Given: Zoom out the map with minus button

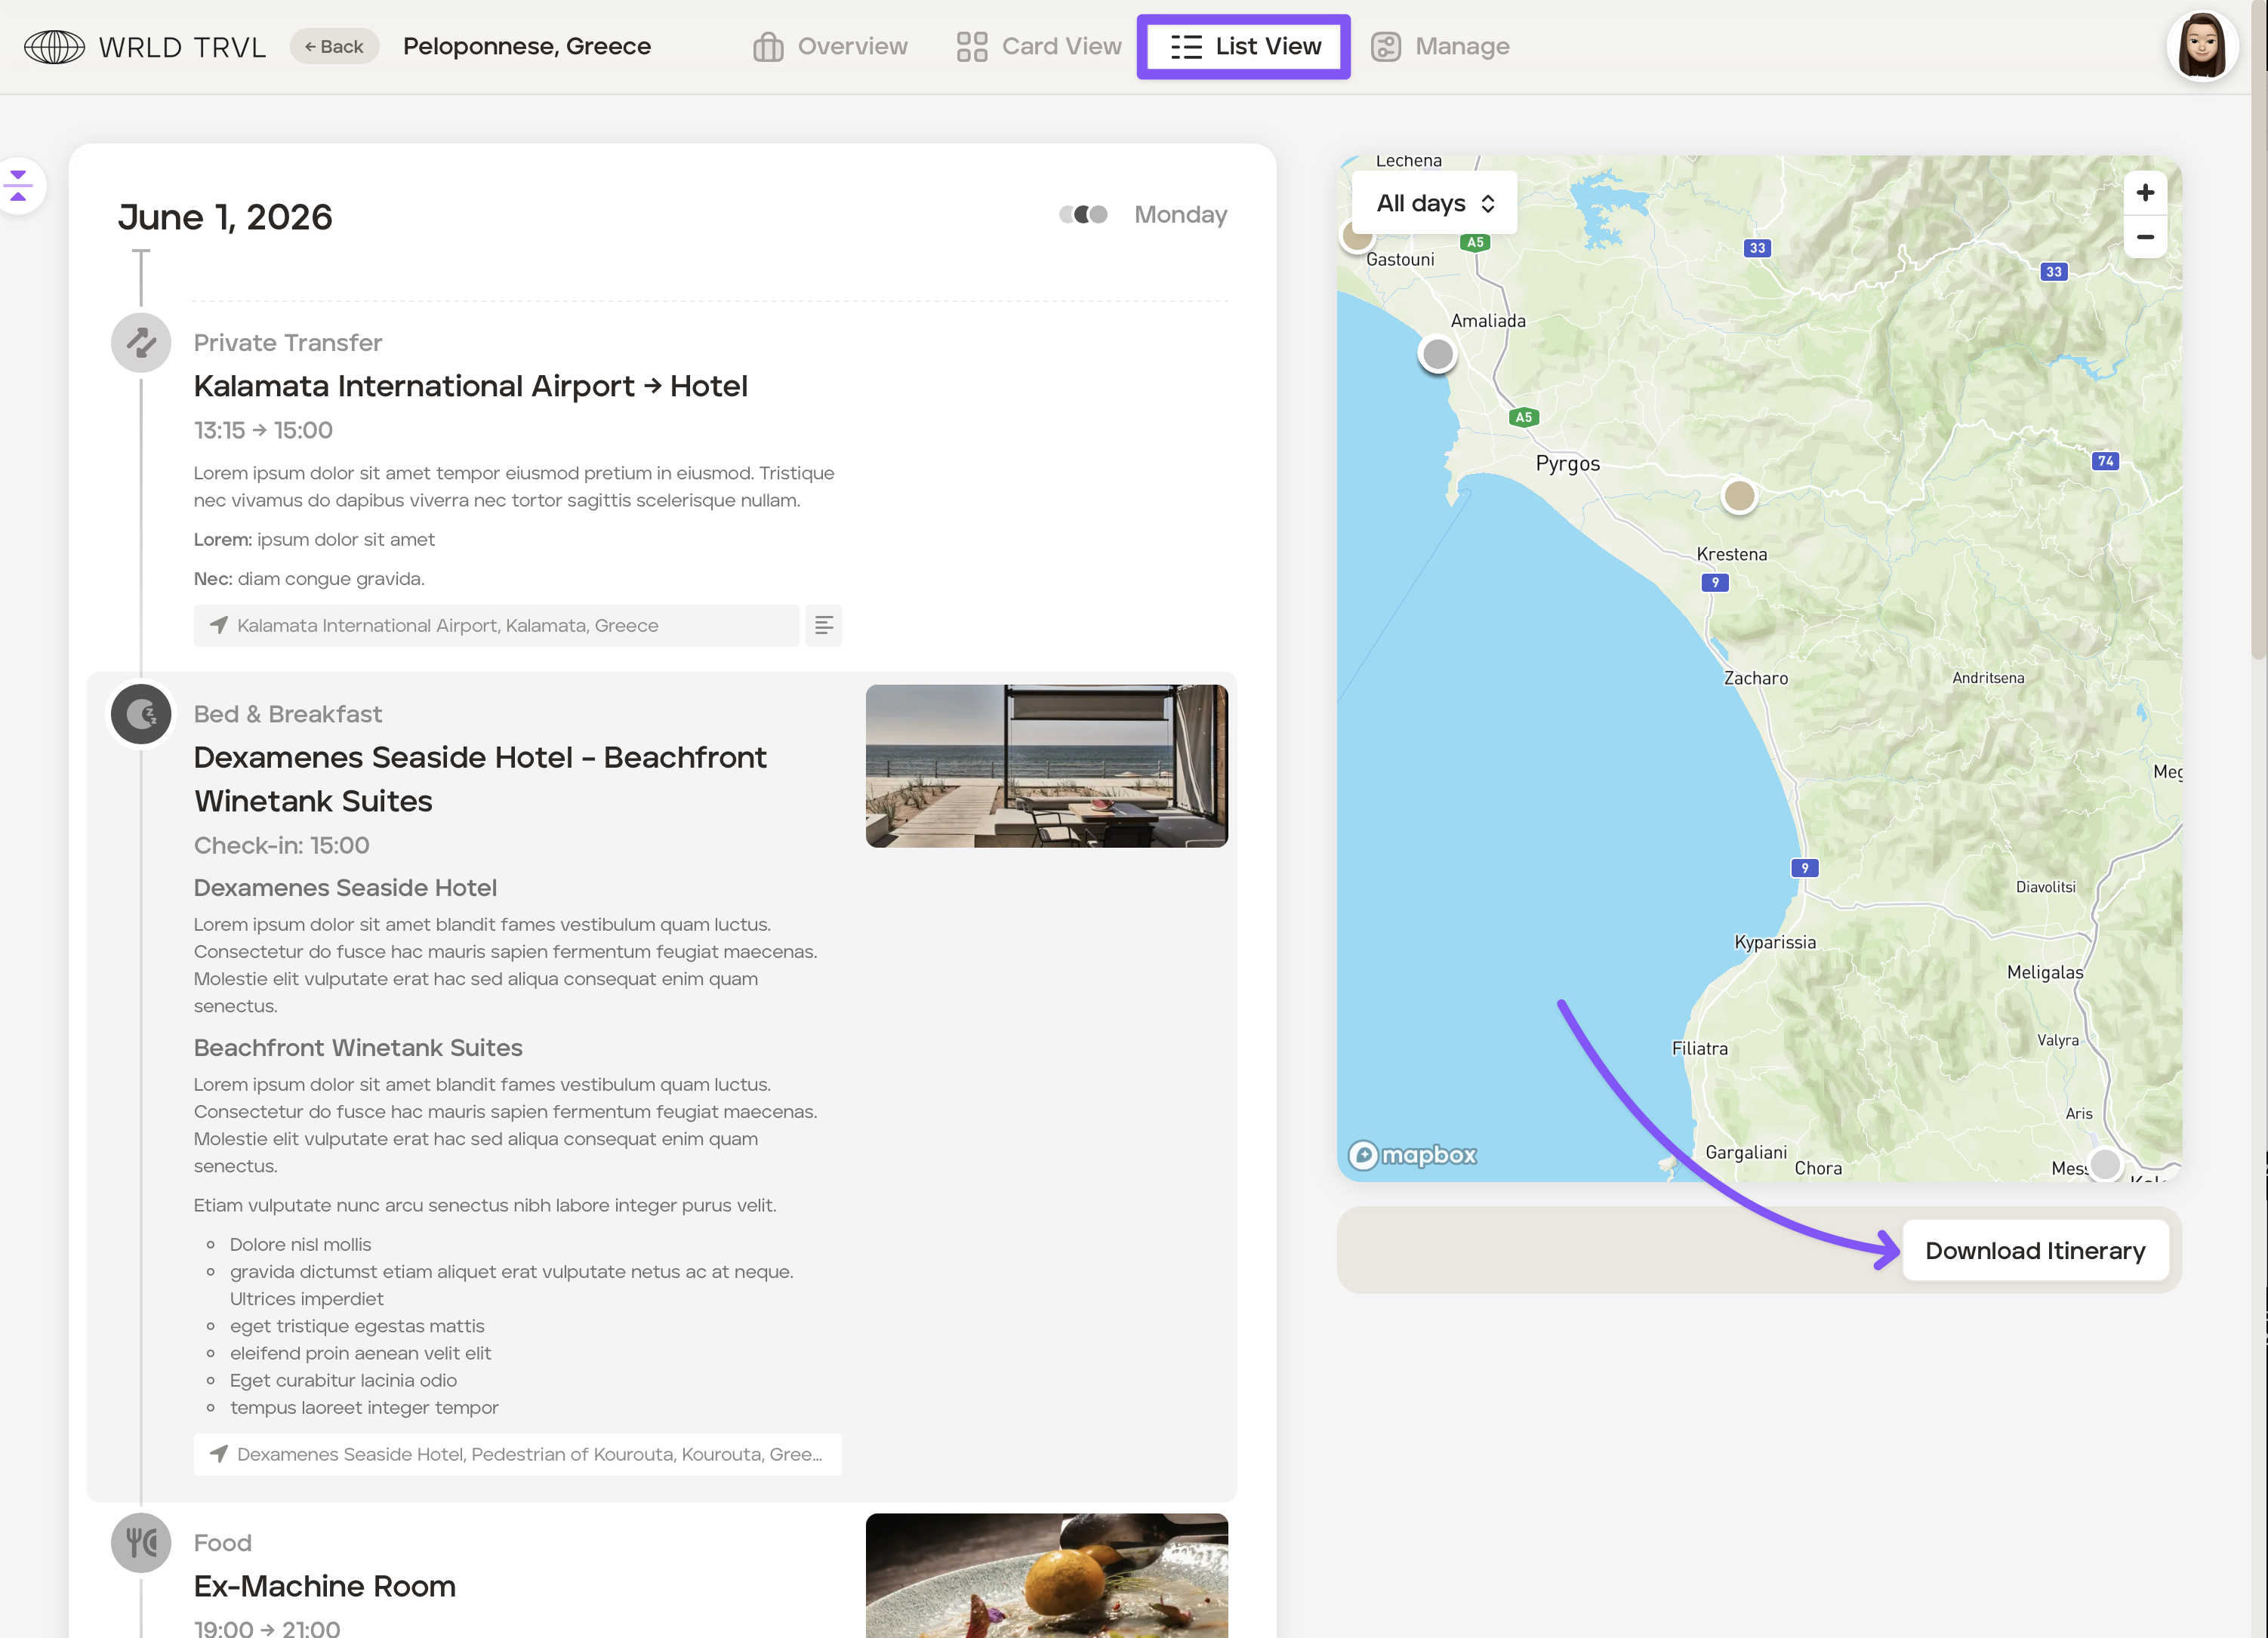Looking at the screenshot, I should 2144,237.
